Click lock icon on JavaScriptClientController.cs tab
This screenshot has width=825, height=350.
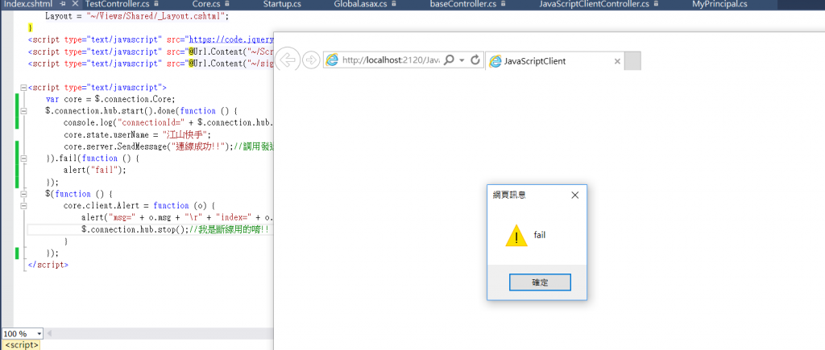(656, 4)
